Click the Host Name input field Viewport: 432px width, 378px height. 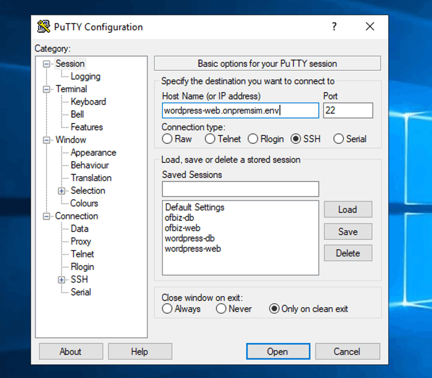click(240, 110)
